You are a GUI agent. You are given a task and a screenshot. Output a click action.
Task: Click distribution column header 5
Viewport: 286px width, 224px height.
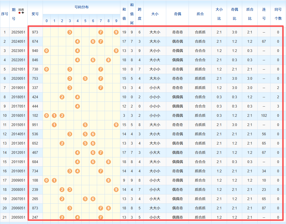pos(85,21)
